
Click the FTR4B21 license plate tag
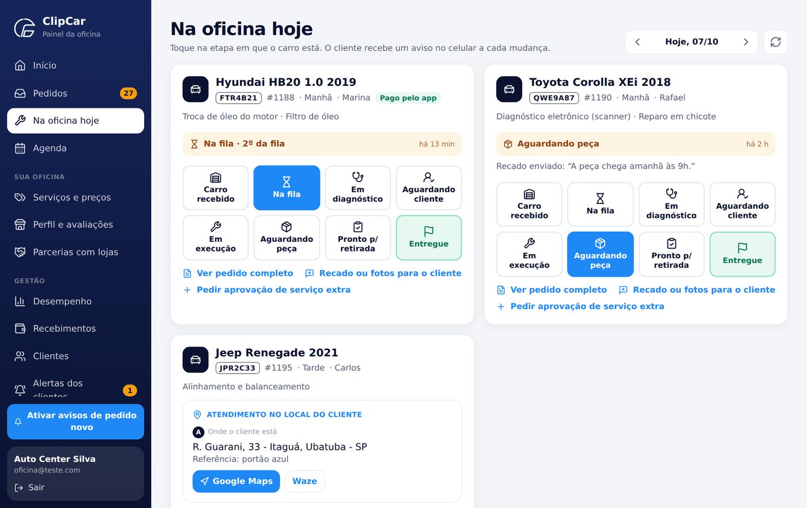coord(239,98)
